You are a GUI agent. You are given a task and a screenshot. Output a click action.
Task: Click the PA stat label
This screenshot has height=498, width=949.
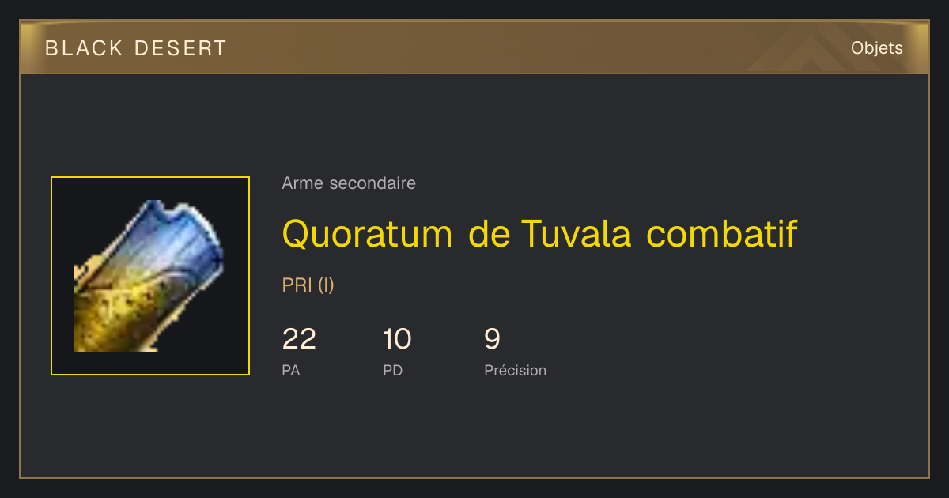pos(290,370)
